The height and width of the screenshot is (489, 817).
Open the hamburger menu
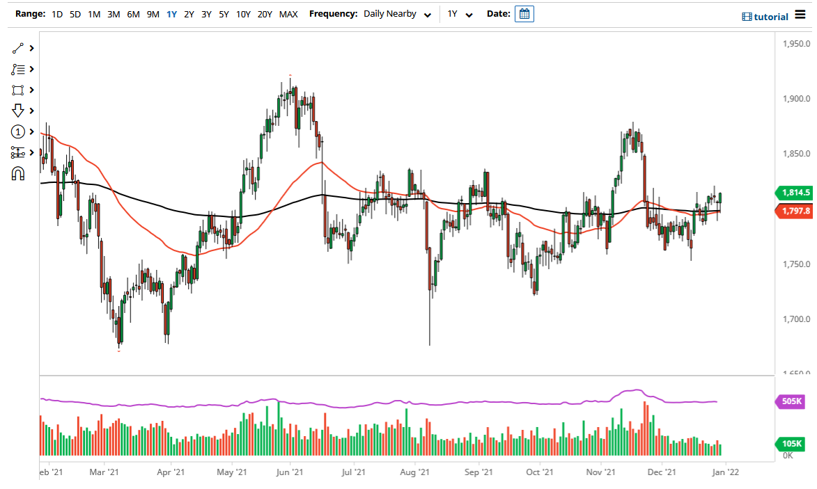(x=800, y=15)
